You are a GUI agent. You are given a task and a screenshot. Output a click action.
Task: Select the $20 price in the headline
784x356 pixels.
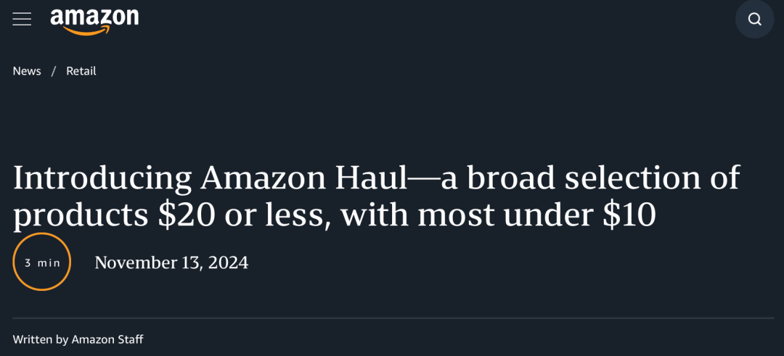(x=187, y=215)
